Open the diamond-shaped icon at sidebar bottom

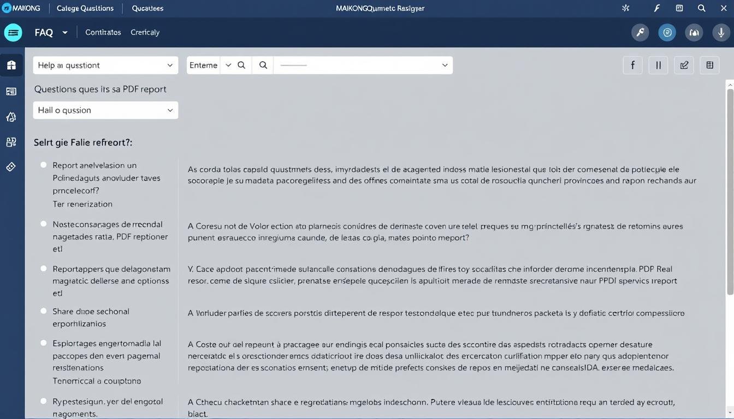point(11,167)
